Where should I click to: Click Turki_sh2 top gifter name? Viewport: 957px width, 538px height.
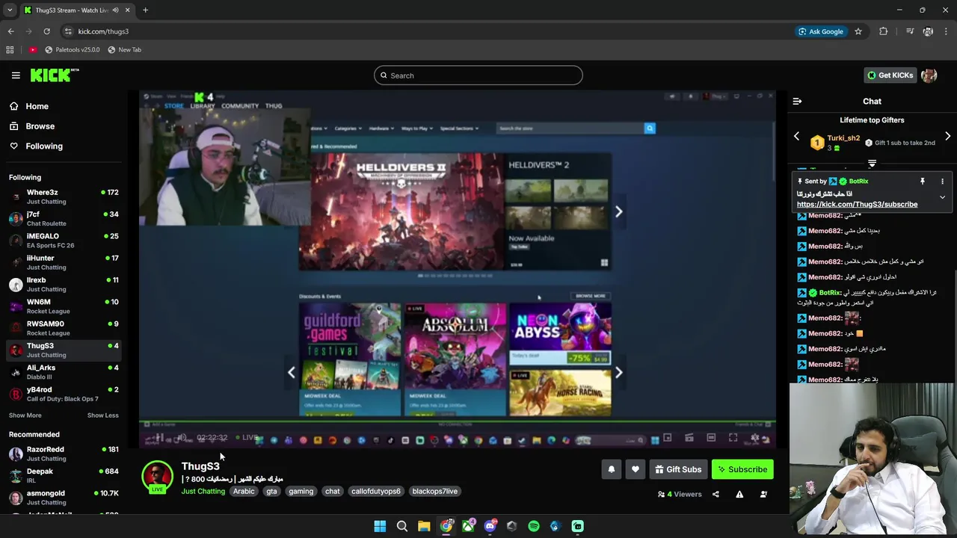point(843,138)
